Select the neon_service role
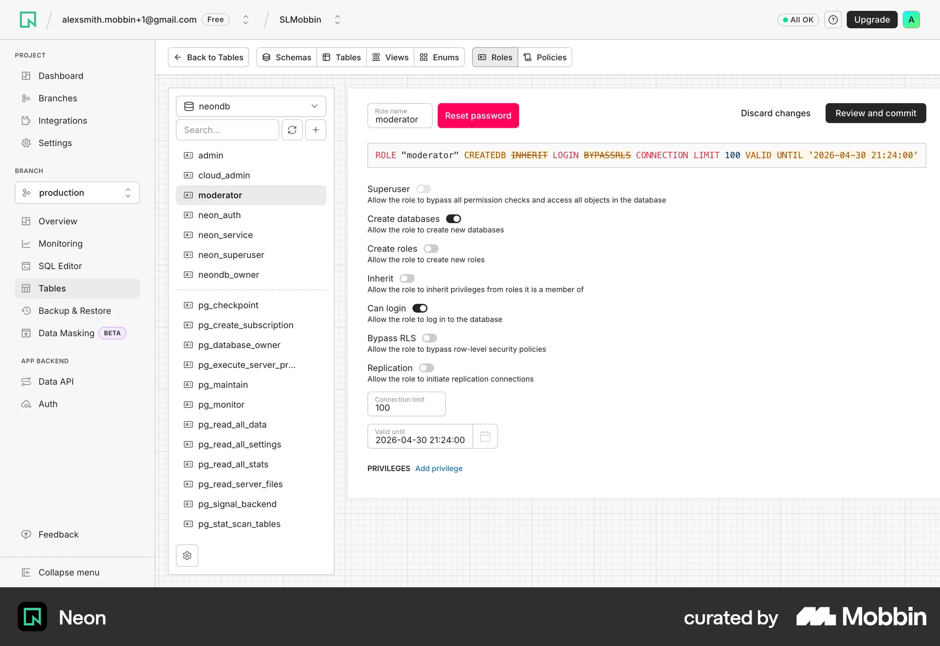The height and width of the screenshot is (646, 940). pyautogui.click(x=251, y=235)
